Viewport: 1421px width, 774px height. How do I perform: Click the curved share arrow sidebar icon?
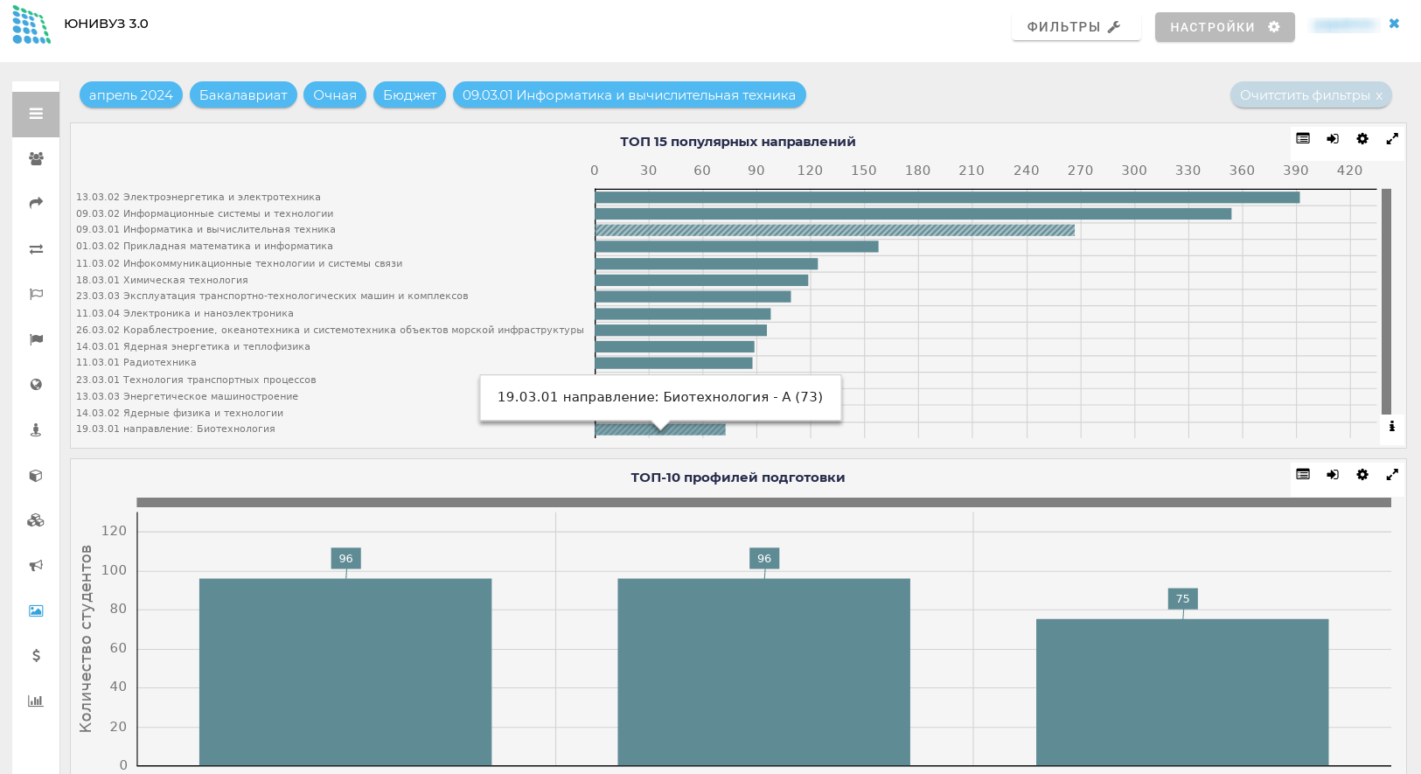(x=36, y=203)
